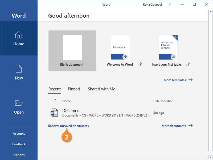
Task: Click the More documents arrow icon
Action: click(191, 126)
